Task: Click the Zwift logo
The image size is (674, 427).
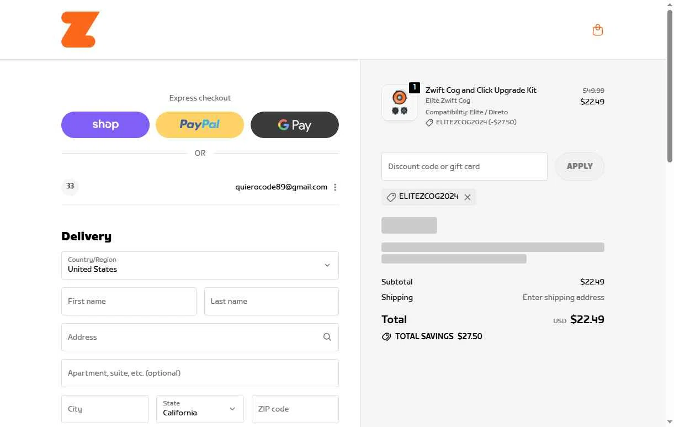Action: pyautogui.click(x=81, y=30)
